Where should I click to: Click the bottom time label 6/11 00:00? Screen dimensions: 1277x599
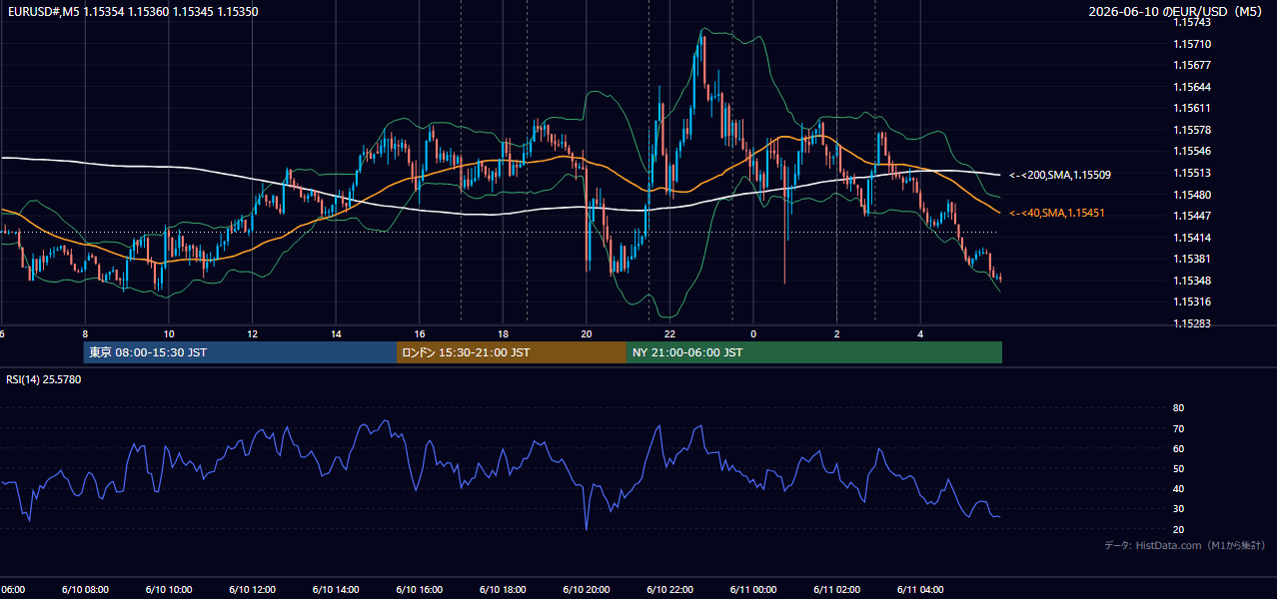pyautogui.click(x=753, y=590)
